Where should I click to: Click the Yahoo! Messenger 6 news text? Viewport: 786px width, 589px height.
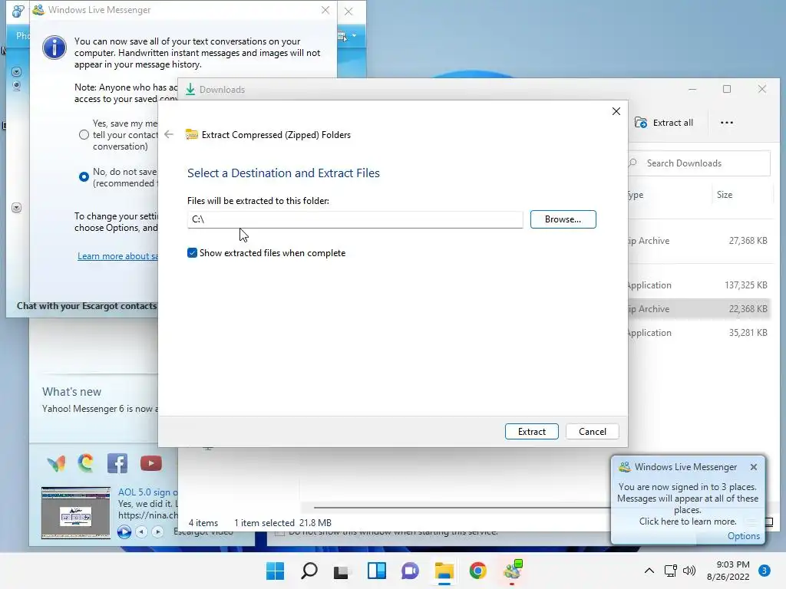(100, 409)
